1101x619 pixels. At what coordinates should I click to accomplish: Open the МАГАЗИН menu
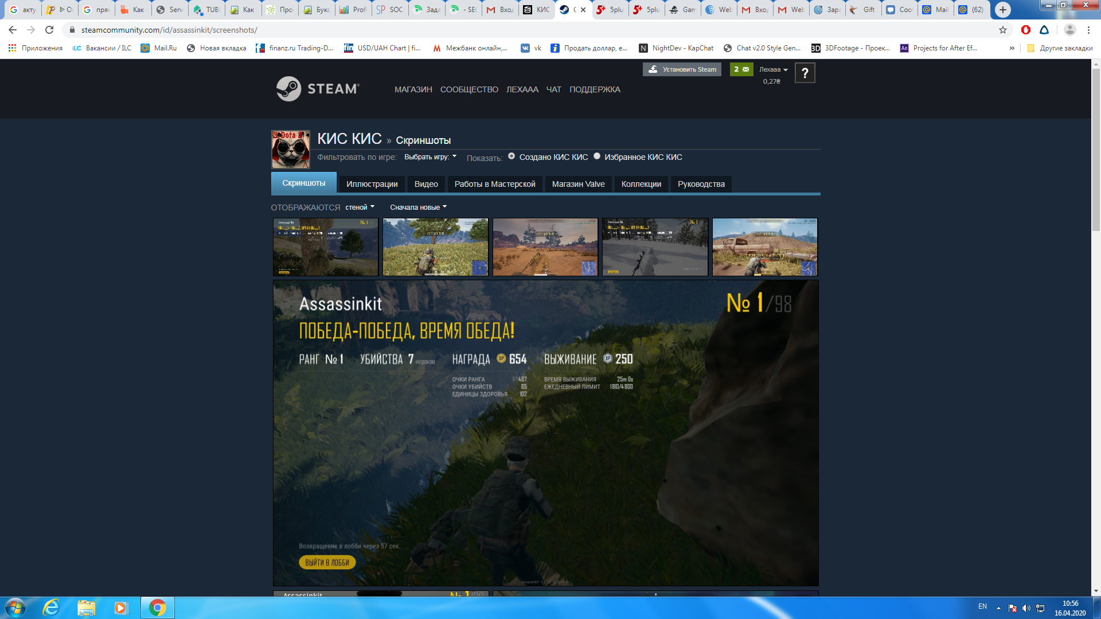[x=413, y=89]
